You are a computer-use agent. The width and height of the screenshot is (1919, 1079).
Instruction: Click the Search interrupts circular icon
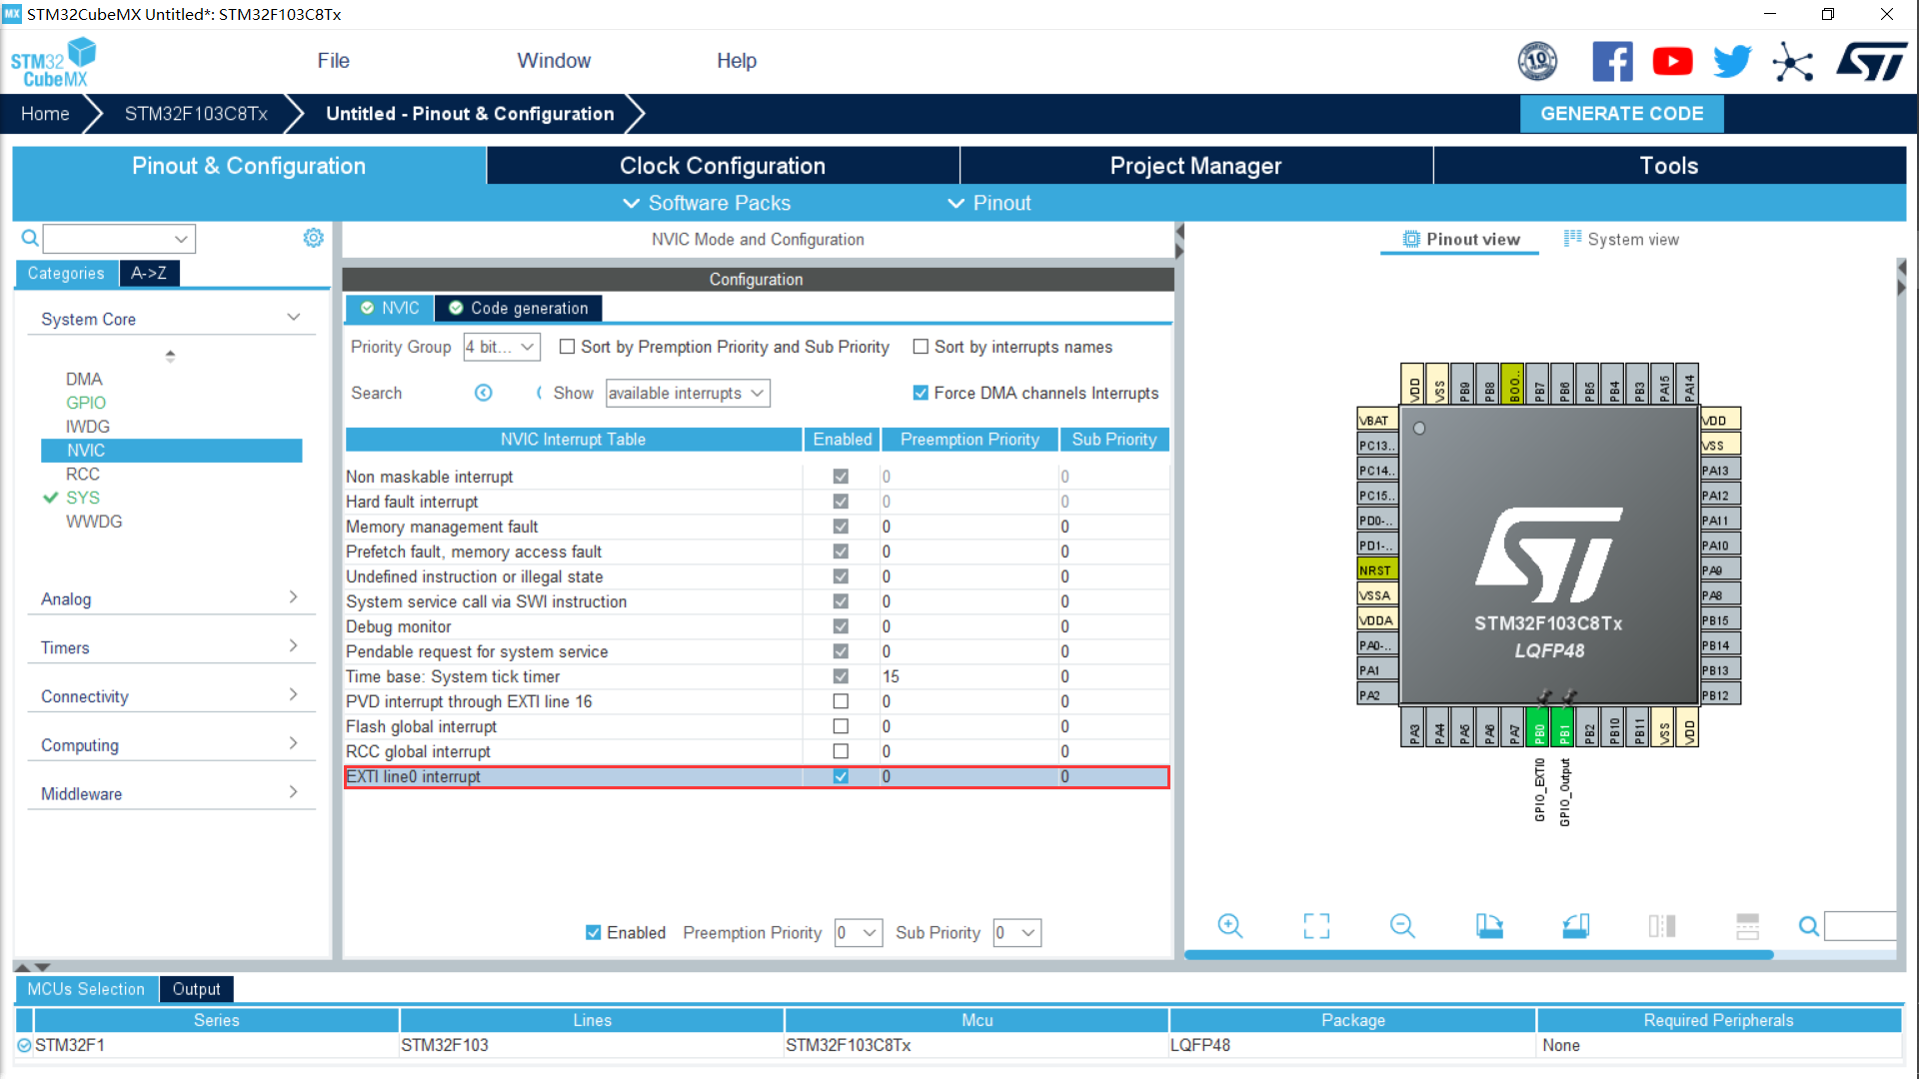click(x=484, y=393)
